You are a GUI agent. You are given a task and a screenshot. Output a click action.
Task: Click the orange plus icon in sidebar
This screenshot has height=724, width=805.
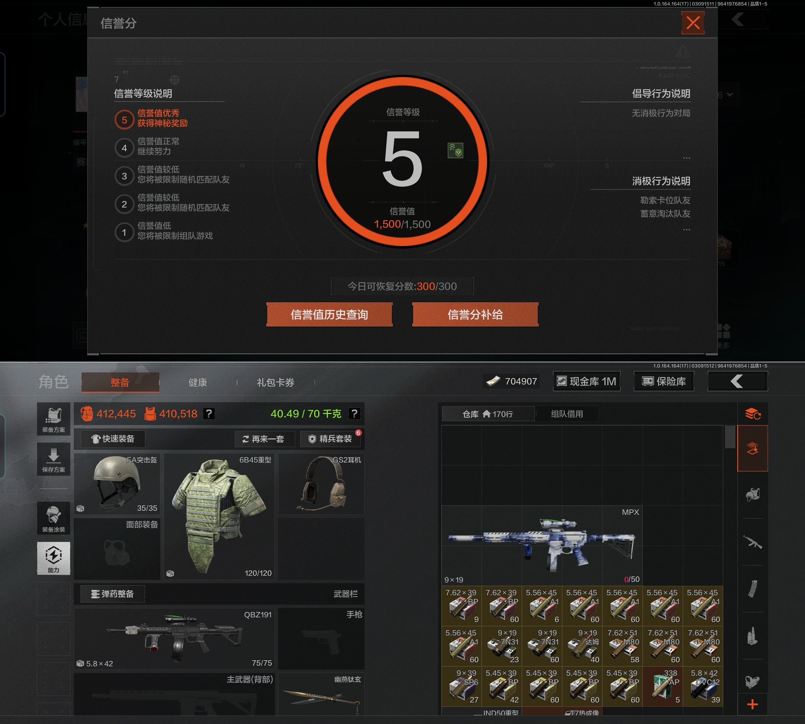tap(752, 705)
